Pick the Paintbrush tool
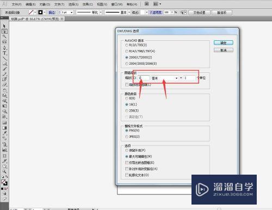 [4, 69]
